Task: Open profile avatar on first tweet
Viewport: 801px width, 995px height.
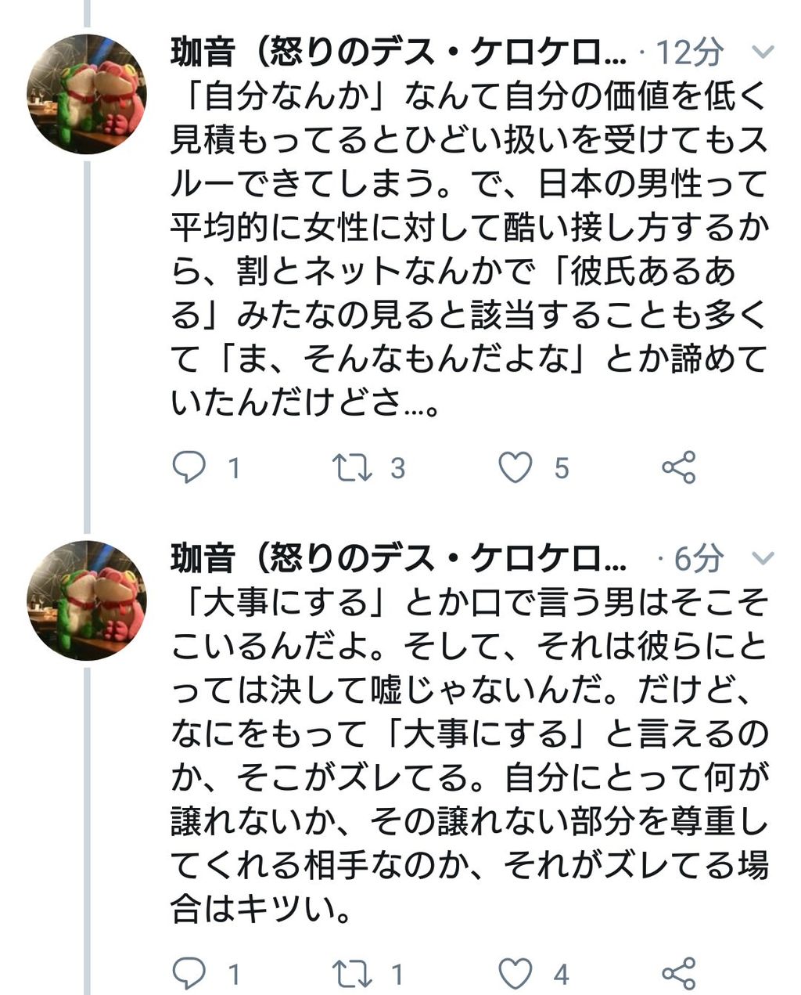Action: (x=87, y=93)
